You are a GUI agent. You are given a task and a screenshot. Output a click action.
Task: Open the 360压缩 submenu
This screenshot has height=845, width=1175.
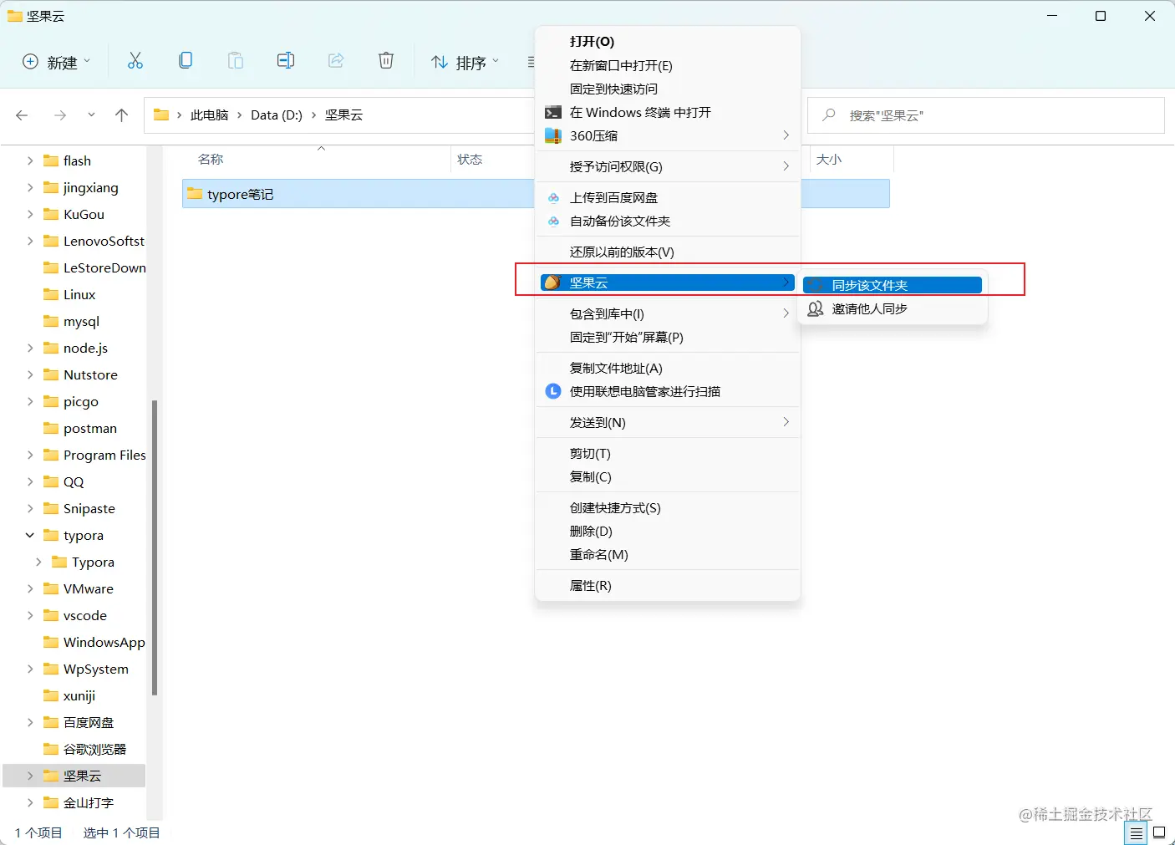click(x=667, y=135)
